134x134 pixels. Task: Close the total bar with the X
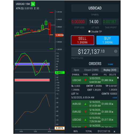click(x=114, y=132)
